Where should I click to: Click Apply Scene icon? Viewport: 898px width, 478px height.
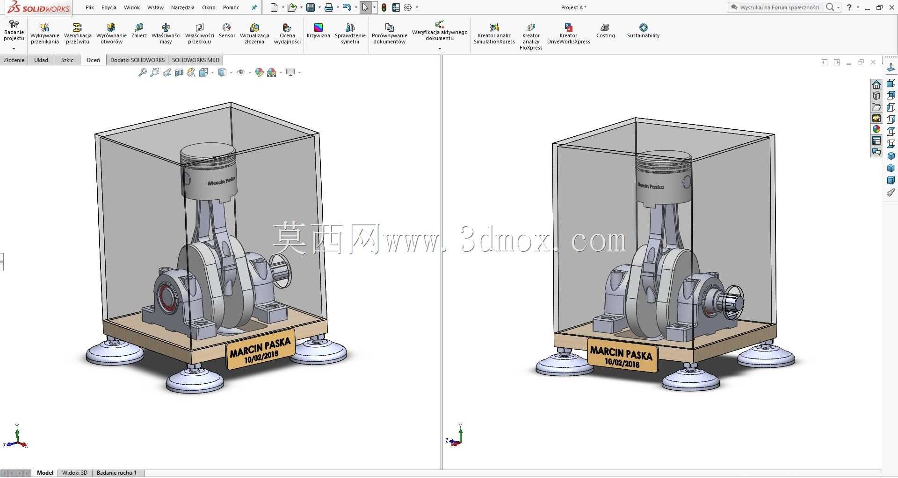(x=272, y=72)
